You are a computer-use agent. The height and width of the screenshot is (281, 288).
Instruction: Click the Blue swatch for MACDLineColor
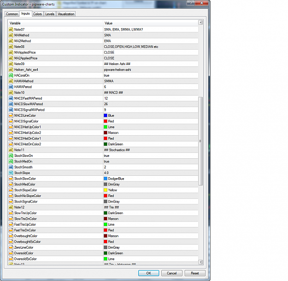[106, 115]
